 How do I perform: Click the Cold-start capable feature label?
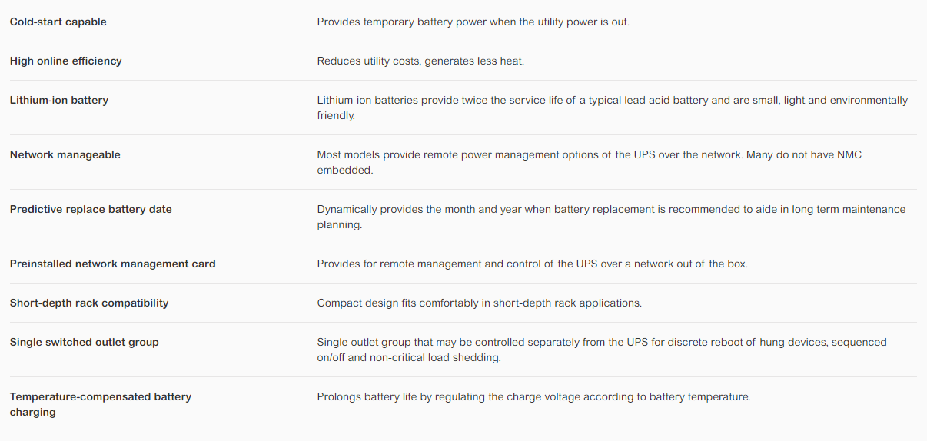58,22
